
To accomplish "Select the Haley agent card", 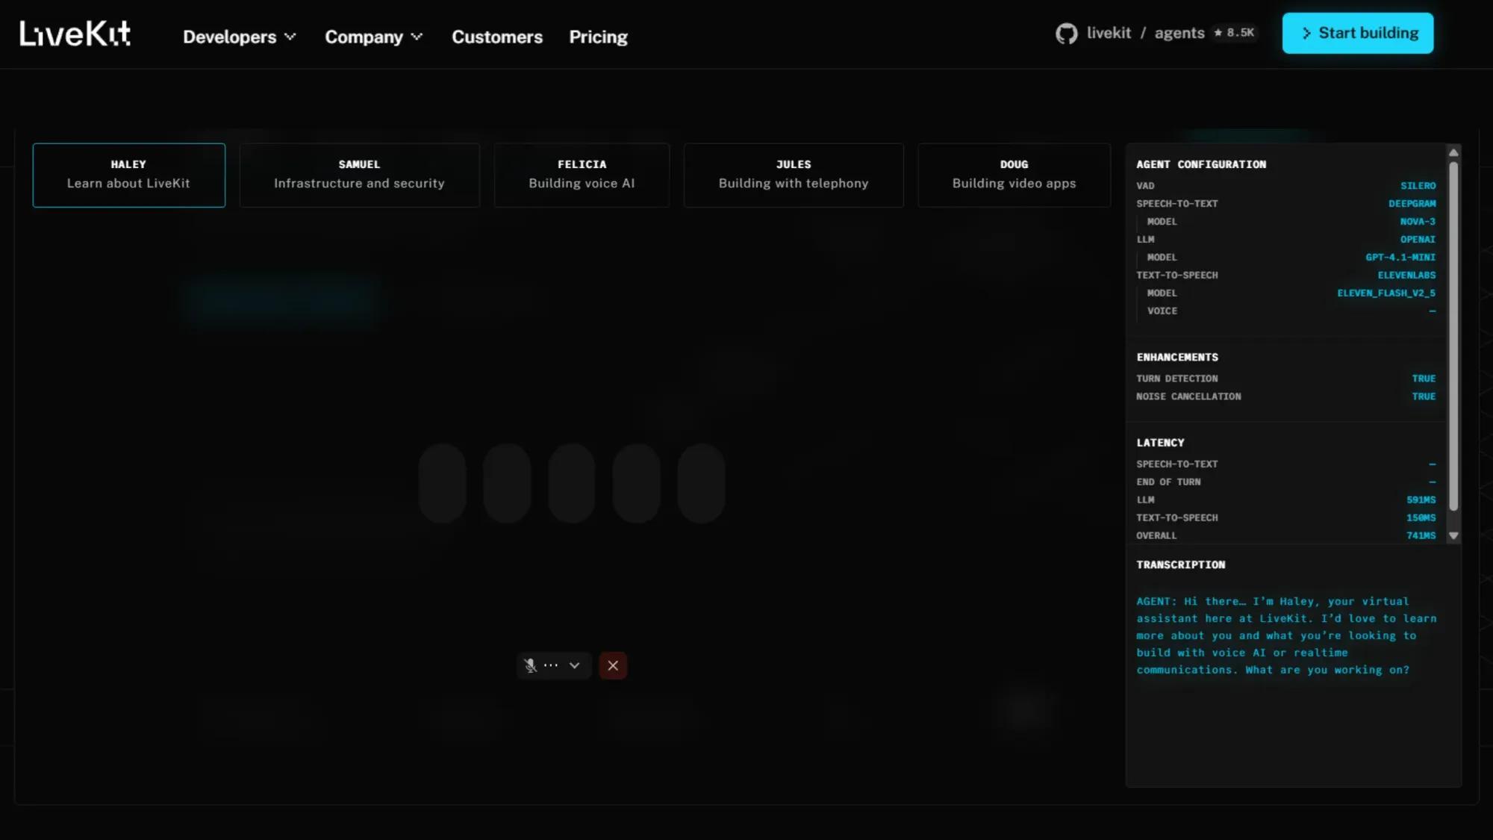I will tap(128, 175).
